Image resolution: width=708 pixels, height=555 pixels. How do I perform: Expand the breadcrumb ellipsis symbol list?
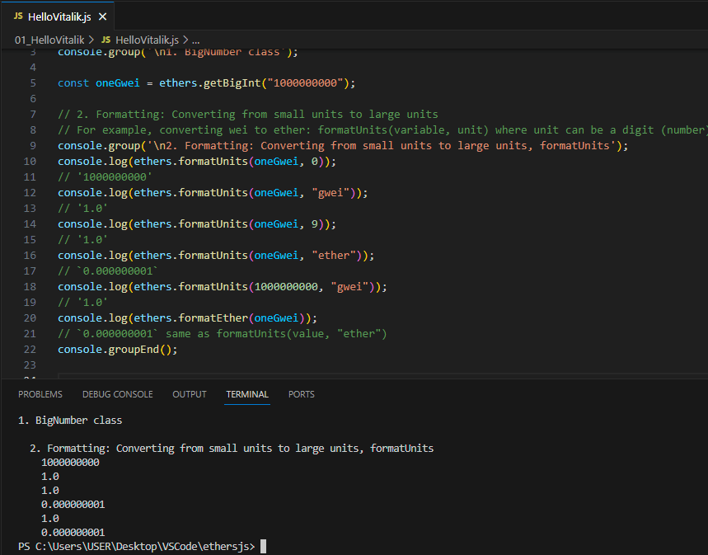[x=195, y=40]
